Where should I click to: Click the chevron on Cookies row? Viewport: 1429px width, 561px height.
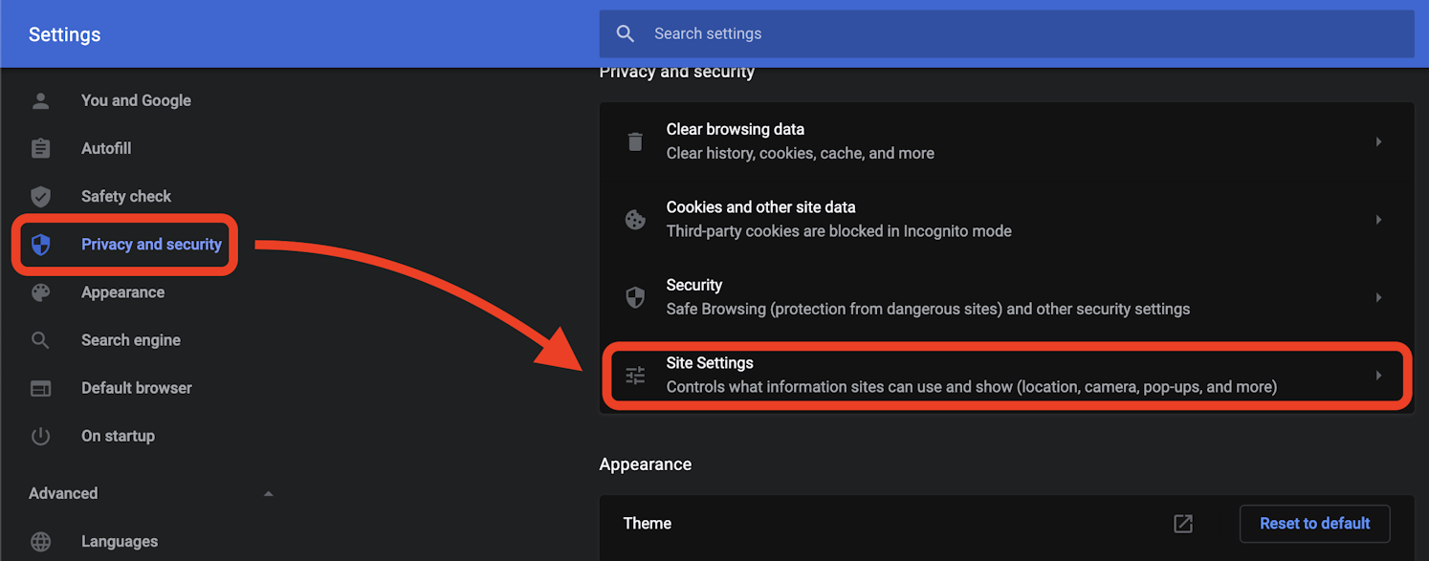click(1379, 219)
